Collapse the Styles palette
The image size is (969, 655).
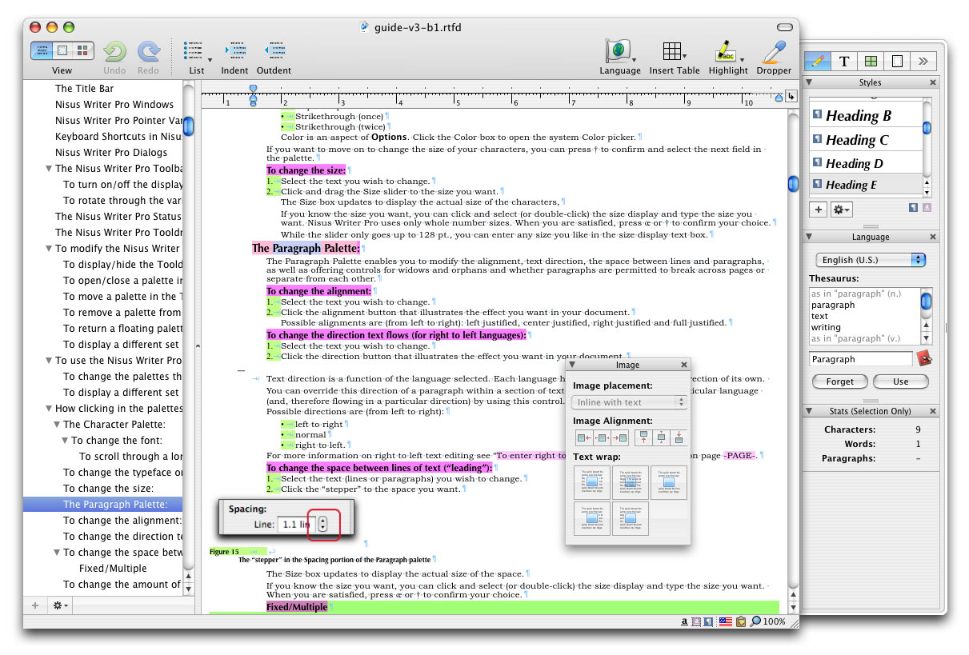pyautogui.click(x=809, y=82)
